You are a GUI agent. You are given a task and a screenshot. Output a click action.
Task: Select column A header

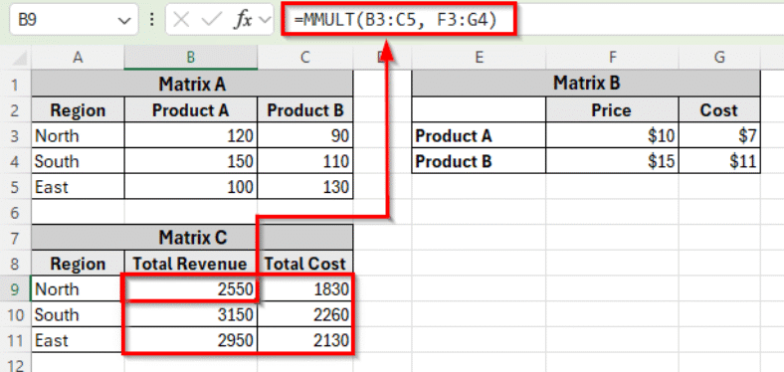[x=78, y=58]
